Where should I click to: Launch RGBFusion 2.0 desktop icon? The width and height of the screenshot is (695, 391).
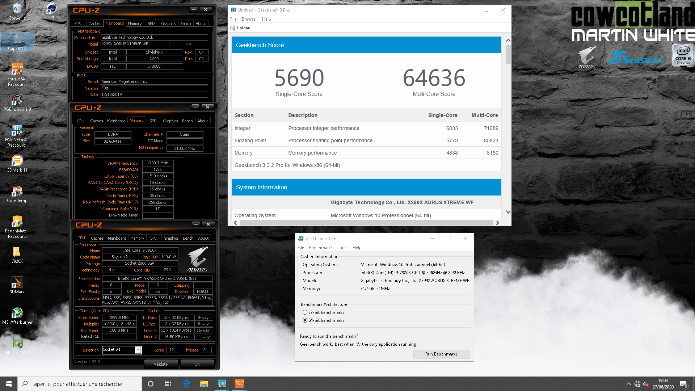(17, 102)
